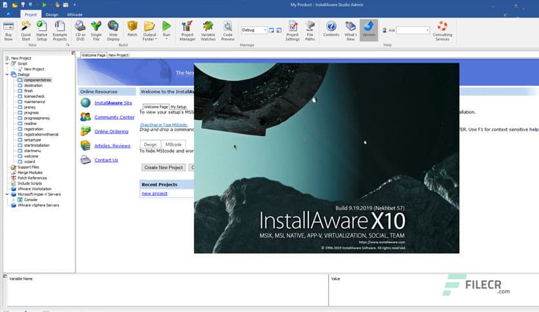This screenshot has height=312, width=539.
Task: Open Include Scripts tree item
Action: pos(29,184)
